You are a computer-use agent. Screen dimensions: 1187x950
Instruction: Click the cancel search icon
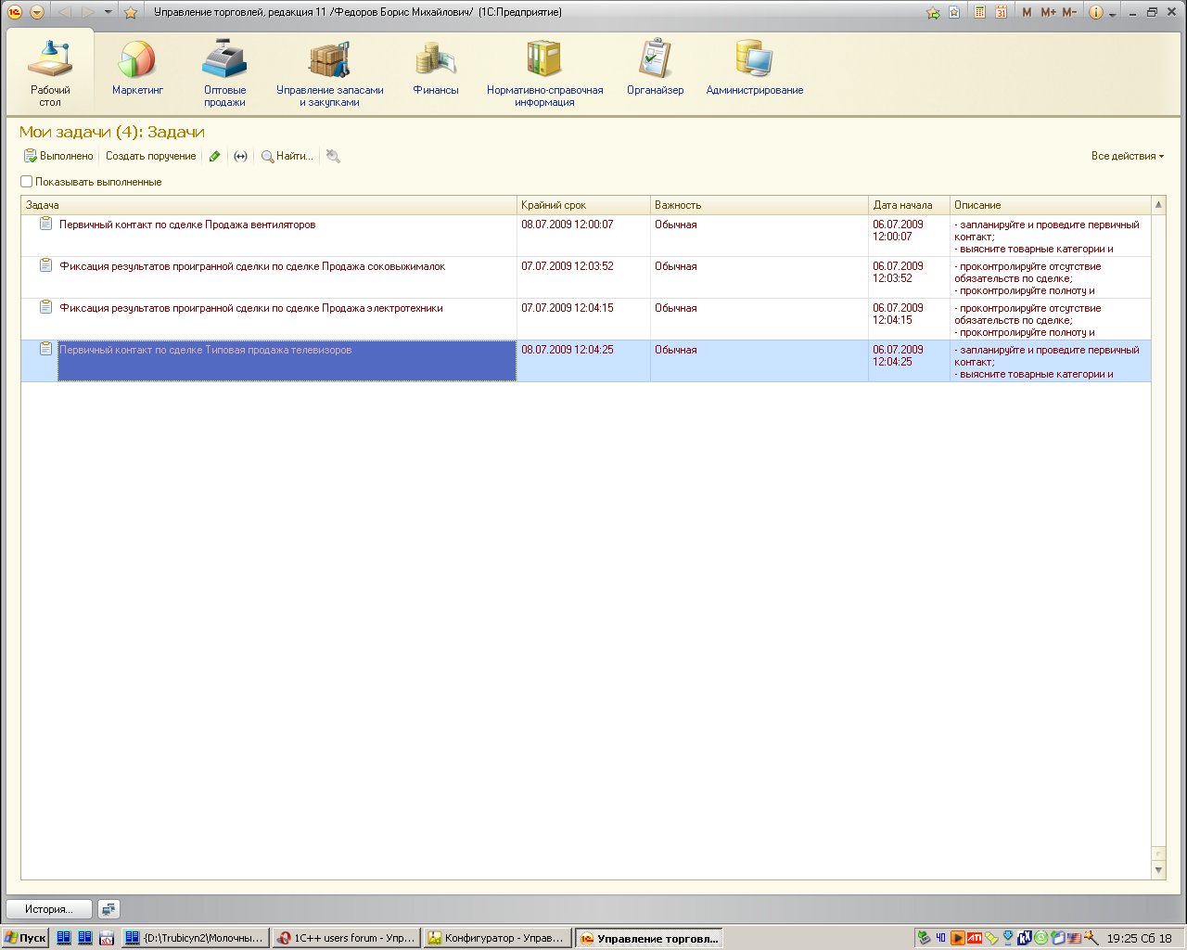333,157
